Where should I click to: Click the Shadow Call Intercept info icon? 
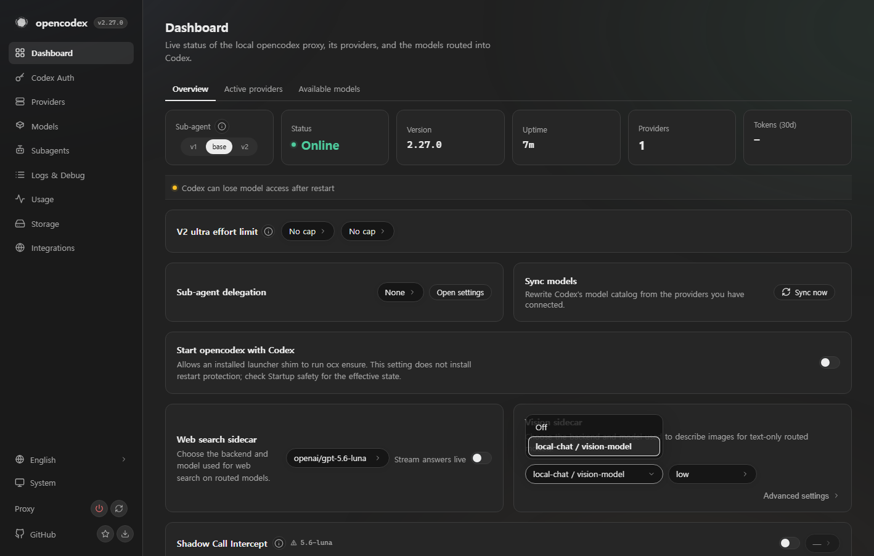point(279,543)
